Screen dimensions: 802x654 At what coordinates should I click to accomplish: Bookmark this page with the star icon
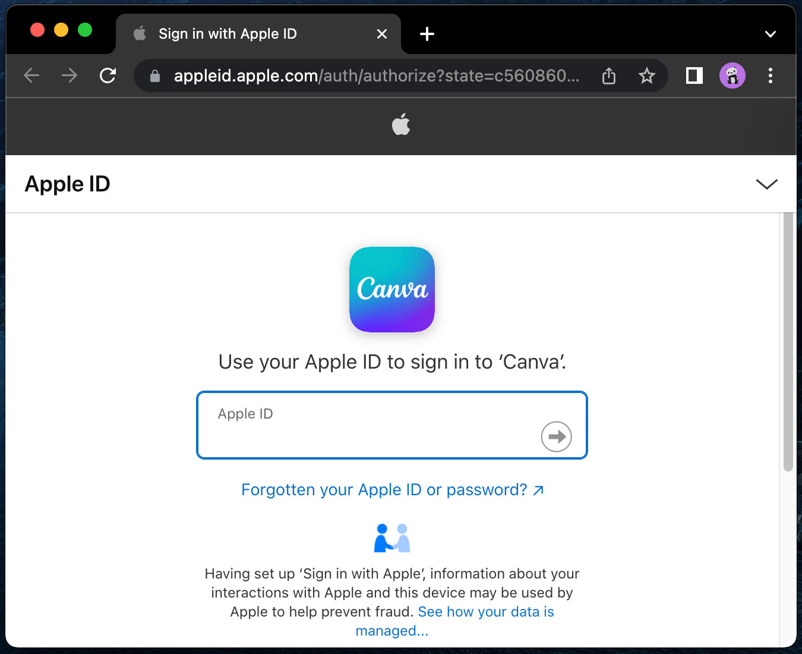click(646, 76)
